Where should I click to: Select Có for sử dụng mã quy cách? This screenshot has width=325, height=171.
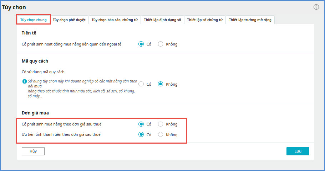pyautogui.click(x=141, y=84)
